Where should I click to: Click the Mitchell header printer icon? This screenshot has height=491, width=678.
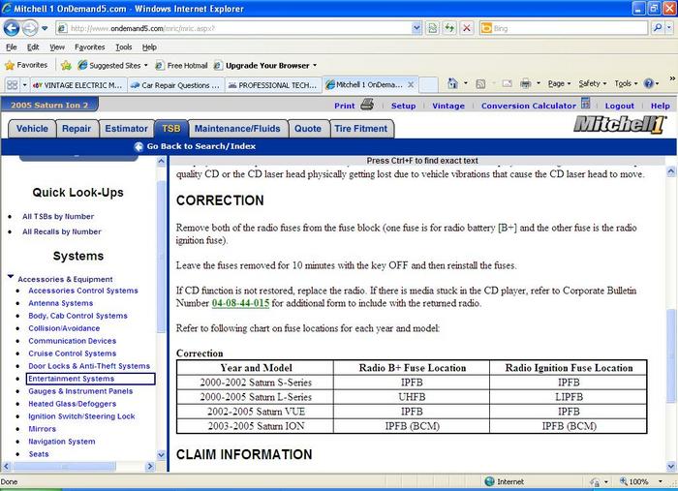[x=367, y=105]
